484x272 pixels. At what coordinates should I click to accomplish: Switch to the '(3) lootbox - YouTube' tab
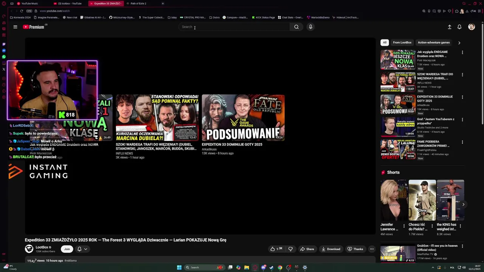(x=70, y=3)
